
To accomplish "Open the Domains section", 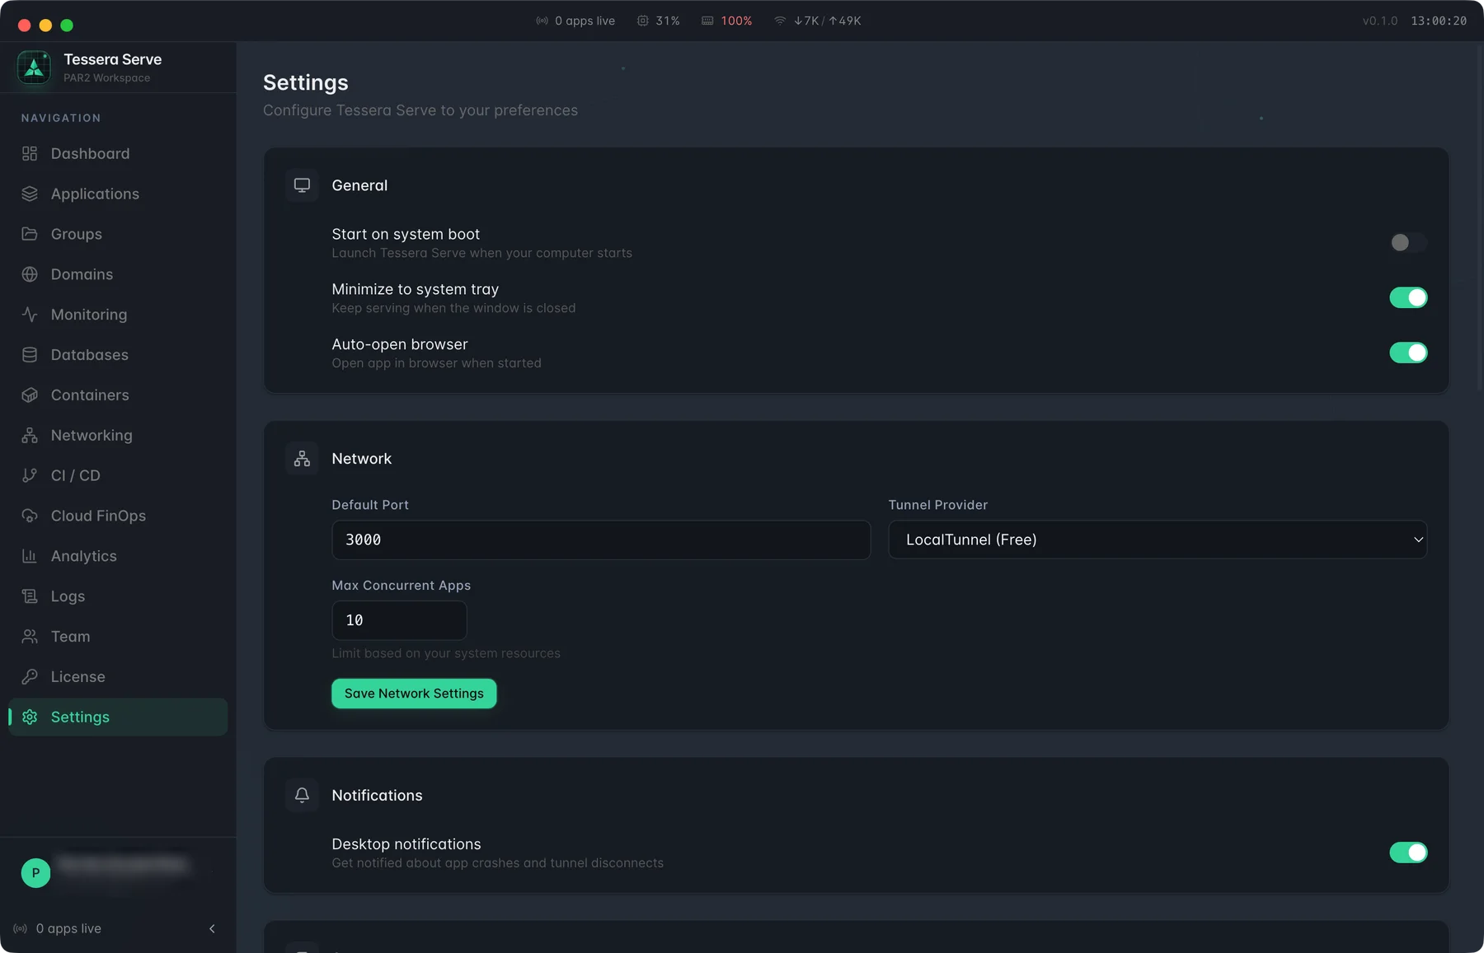I will (118, 274).
